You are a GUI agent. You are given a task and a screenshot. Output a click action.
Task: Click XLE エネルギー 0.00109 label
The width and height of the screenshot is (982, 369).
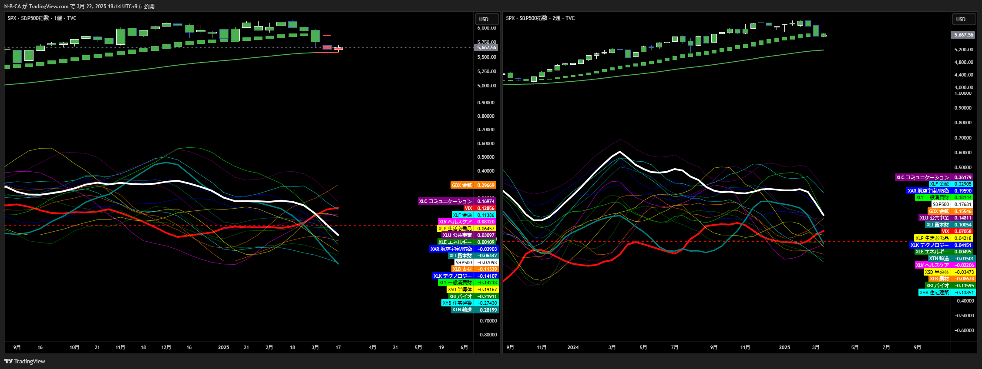tap(467, 242)
